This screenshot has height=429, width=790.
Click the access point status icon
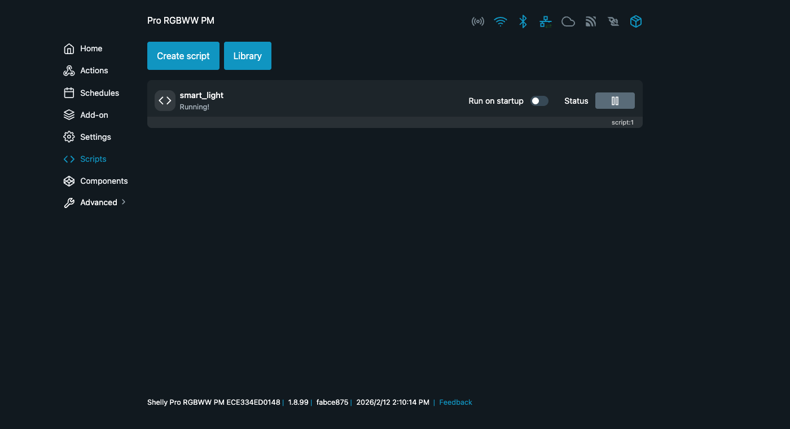coord(478,22)
